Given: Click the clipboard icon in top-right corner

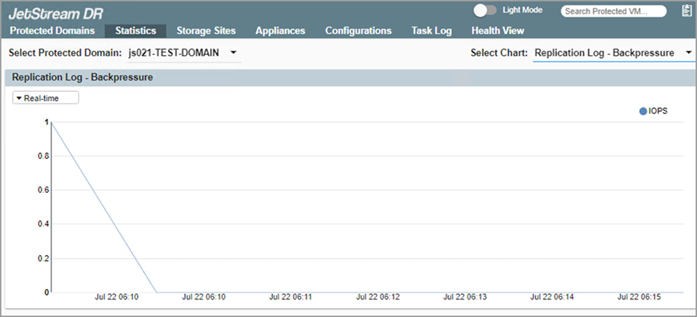Looking at the screenshot, I should (x=686, y=10).
